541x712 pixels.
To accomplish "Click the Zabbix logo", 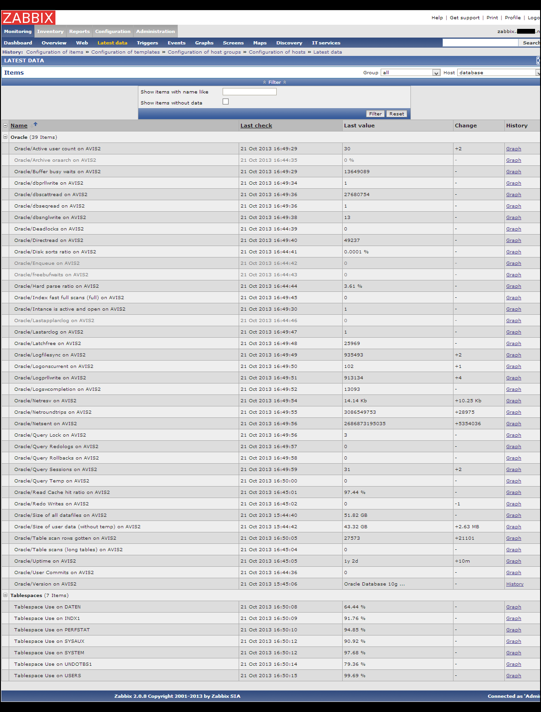I will pyautogui.click(x=28, y=18).
